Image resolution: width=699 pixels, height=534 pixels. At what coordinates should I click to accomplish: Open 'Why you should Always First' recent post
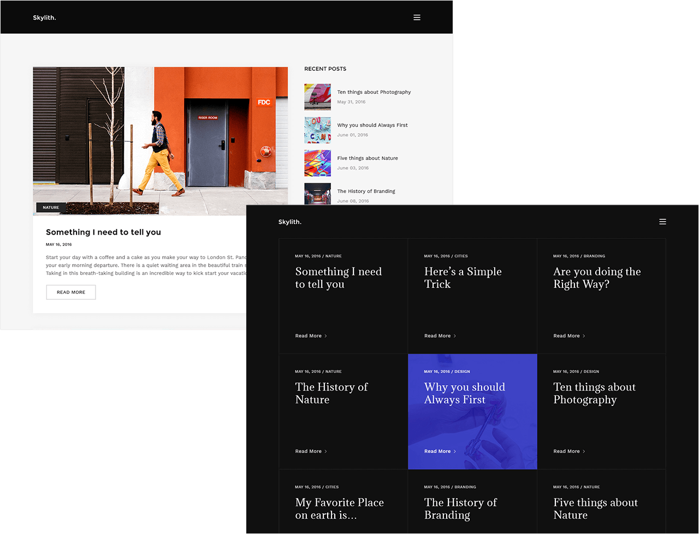pyautogui.click(x=372, y=125)
